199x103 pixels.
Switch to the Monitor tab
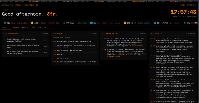tap(15, 27)
